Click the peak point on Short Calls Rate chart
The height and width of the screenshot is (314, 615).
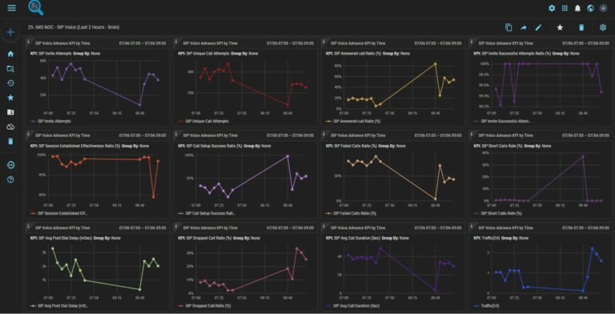tap(583, 156)
